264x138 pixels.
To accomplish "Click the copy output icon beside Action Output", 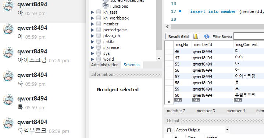I will [170, 130].
